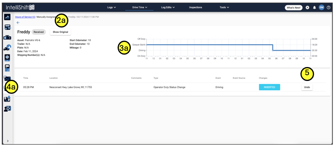
Task: Click the 05:30 Driving total on graph
Action: [x=314, y=50]
